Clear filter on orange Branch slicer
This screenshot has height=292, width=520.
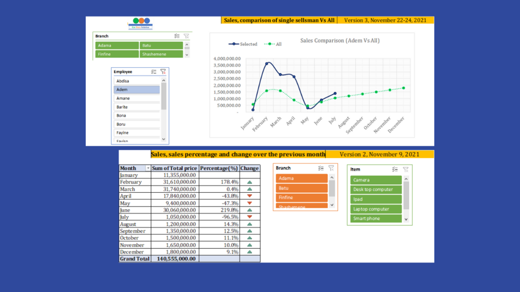pyautogui.click(x=331, y=168)
